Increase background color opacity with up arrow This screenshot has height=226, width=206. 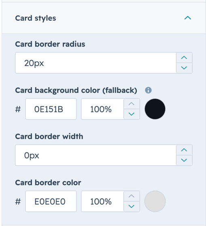point(132,104)
